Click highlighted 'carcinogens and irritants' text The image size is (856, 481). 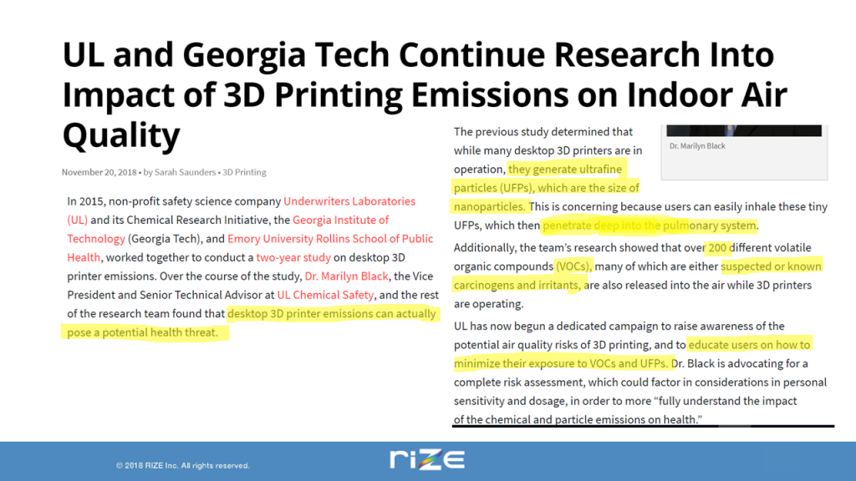point(517,286)
